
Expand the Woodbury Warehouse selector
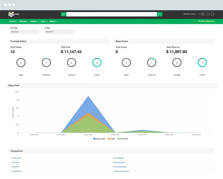tap(207, 21)
